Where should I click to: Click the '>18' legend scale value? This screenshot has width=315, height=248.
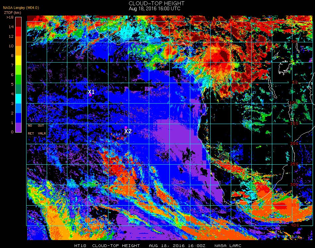point(10,17)
